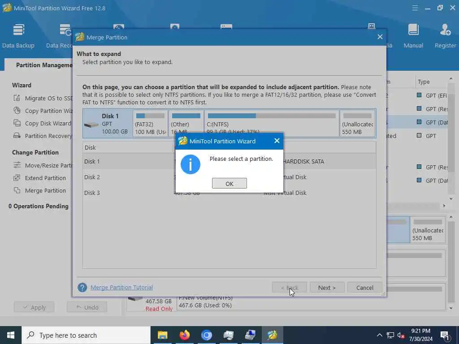
Task: Click the Migrate OS to SSD icon
Action: coord(17,98)
